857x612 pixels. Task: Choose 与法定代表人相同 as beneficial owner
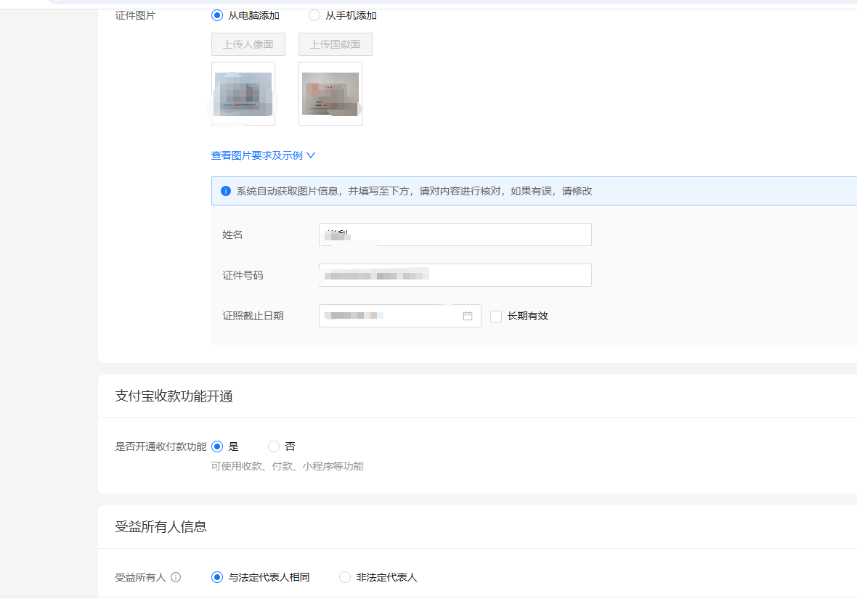click(217, 577)
